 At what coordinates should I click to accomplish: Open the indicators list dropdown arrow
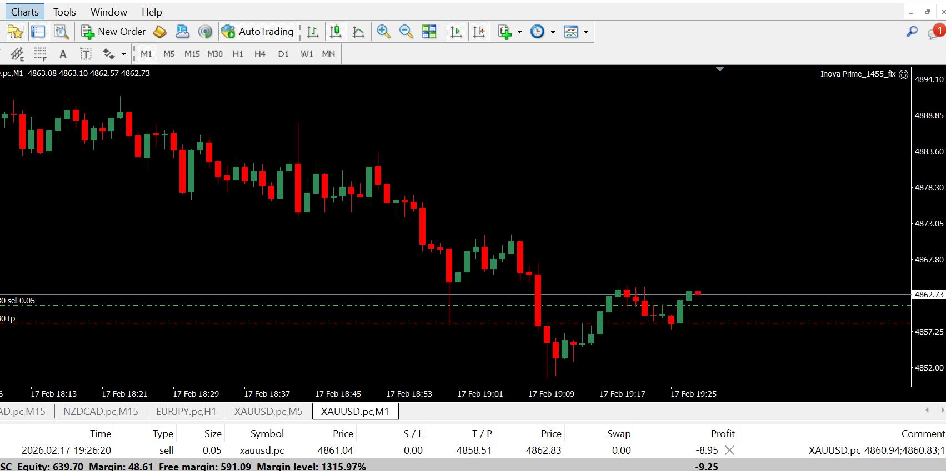(519, 32)
